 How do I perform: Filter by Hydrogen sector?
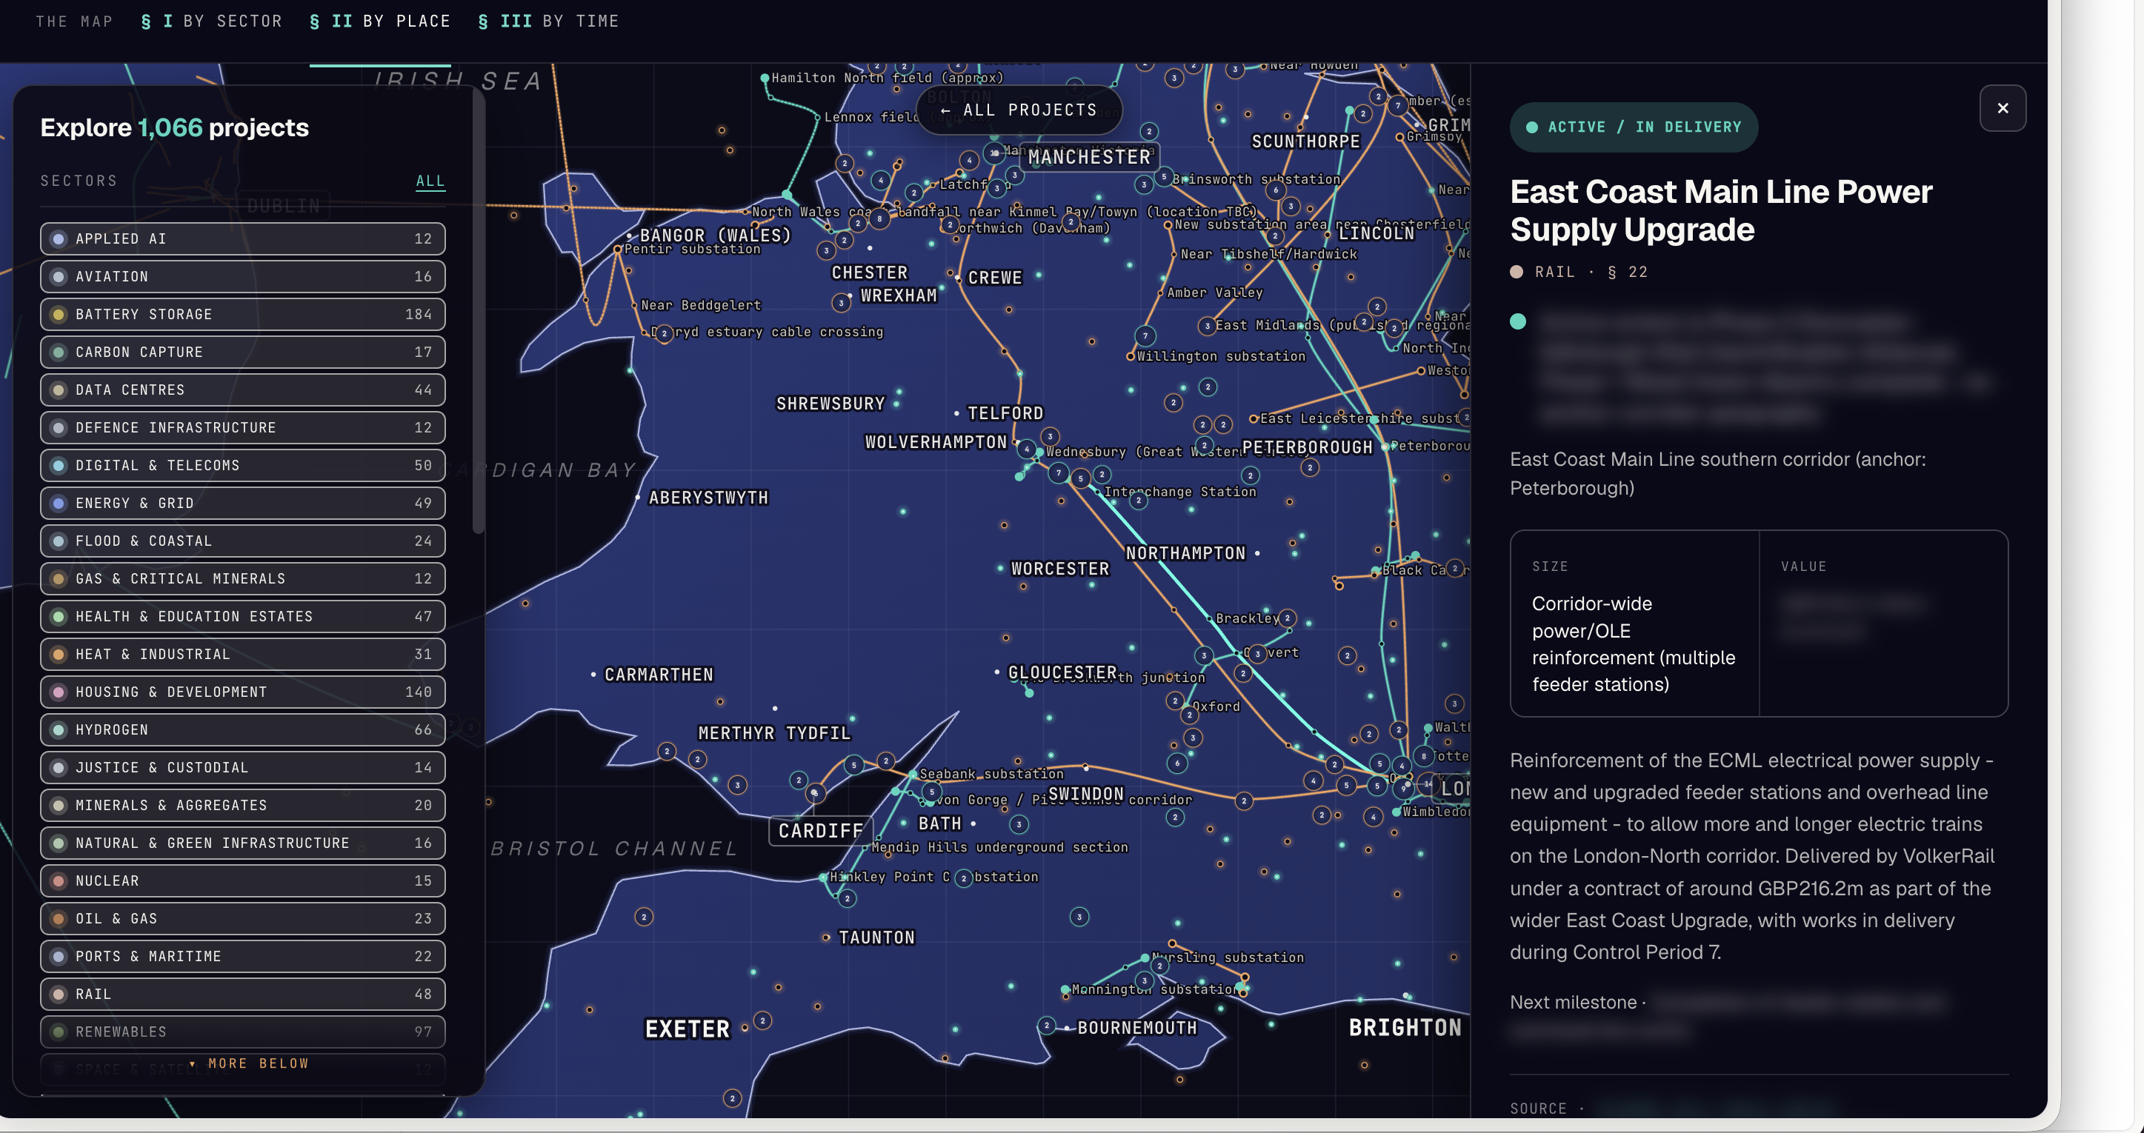point(242,729)
